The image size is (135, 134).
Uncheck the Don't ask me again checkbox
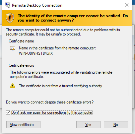(x=8, y=112)
